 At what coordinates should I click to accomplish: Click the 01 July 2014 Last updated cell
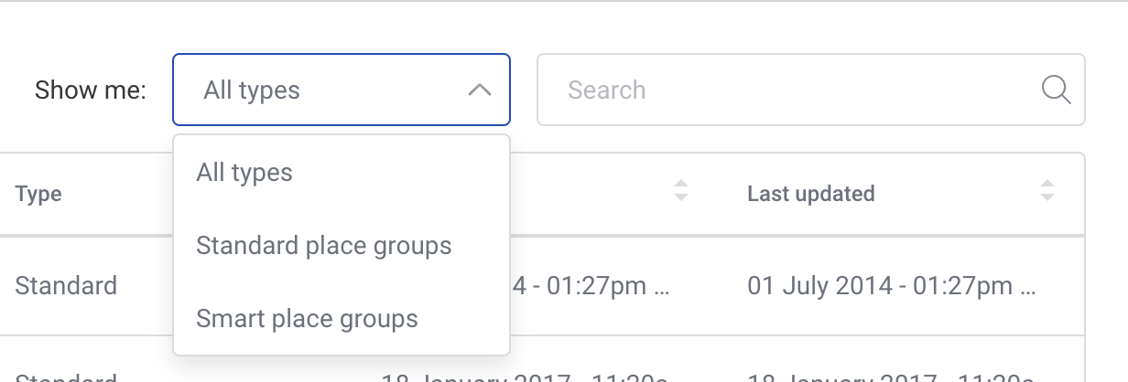[x=892, y=286]
